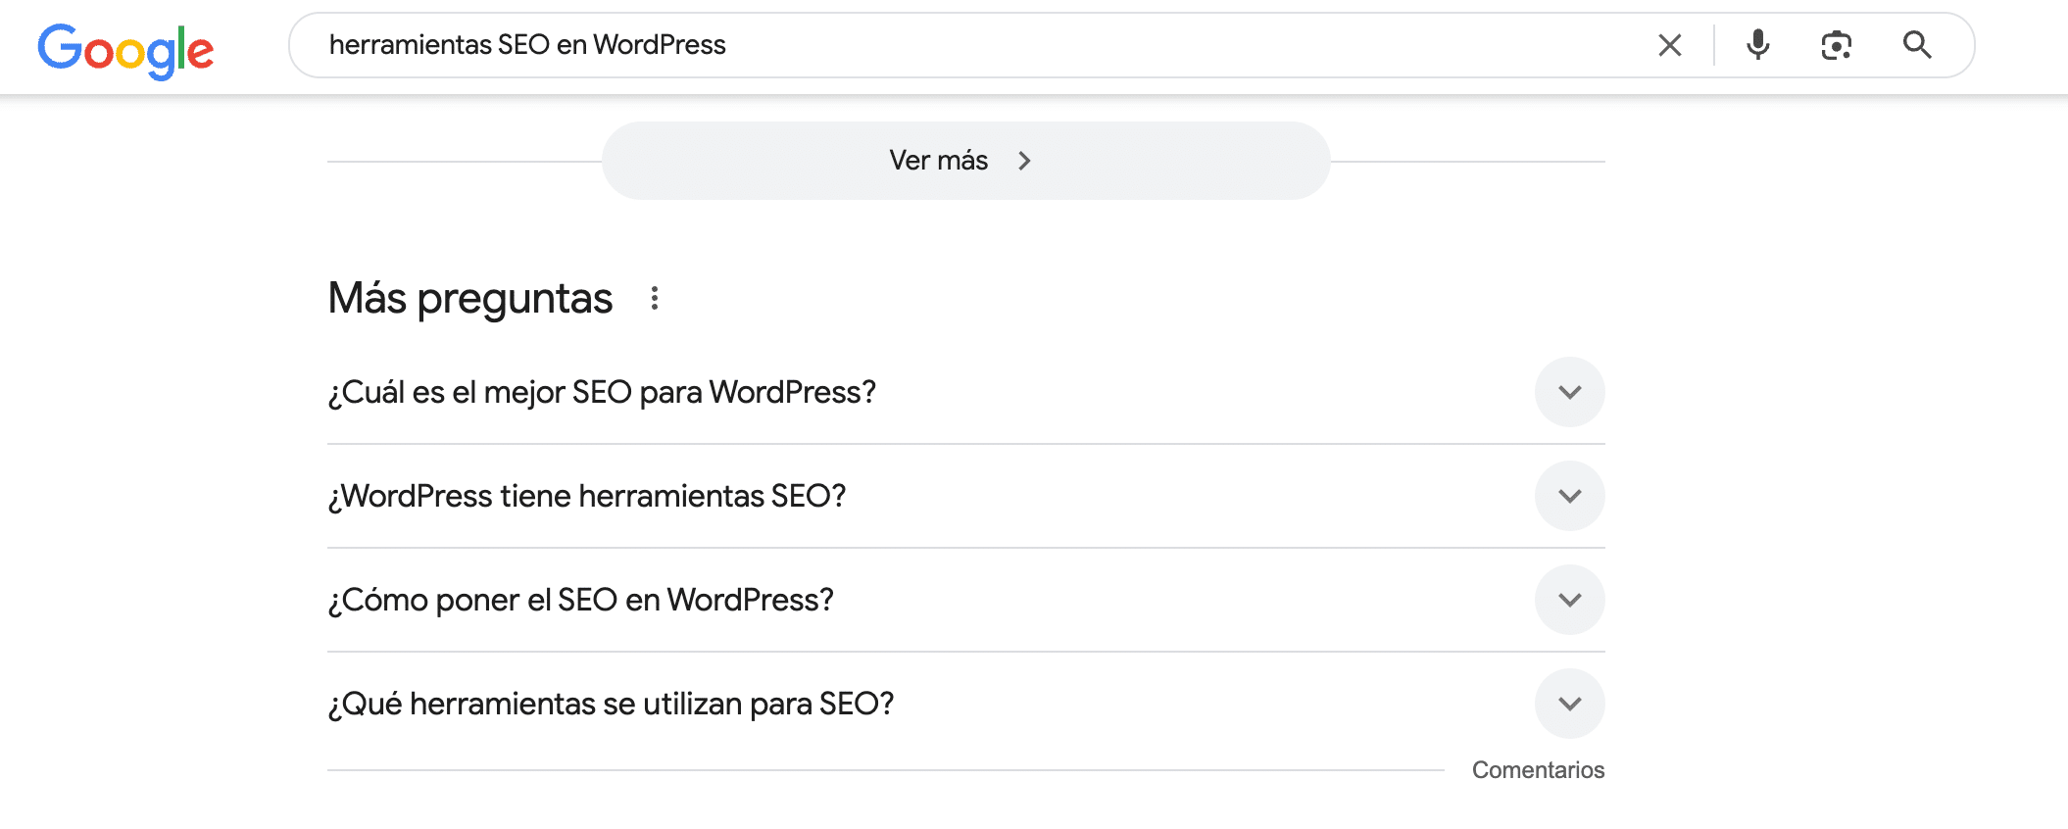Expand chevron for ¿Qué herramientas se utilizan?

coord(1569,704)
